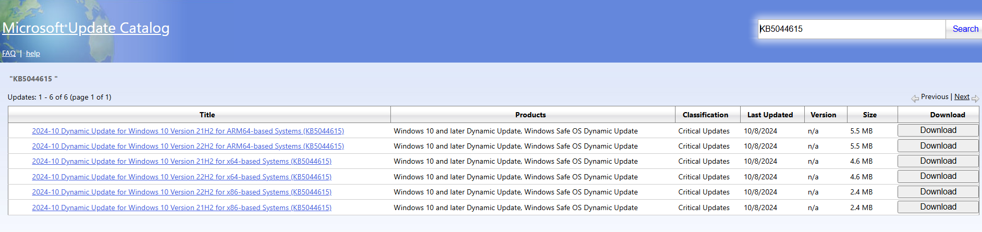The image size is (982, 232).
Task: Click the Previous page arrow icon
Action: coord(915,98)
